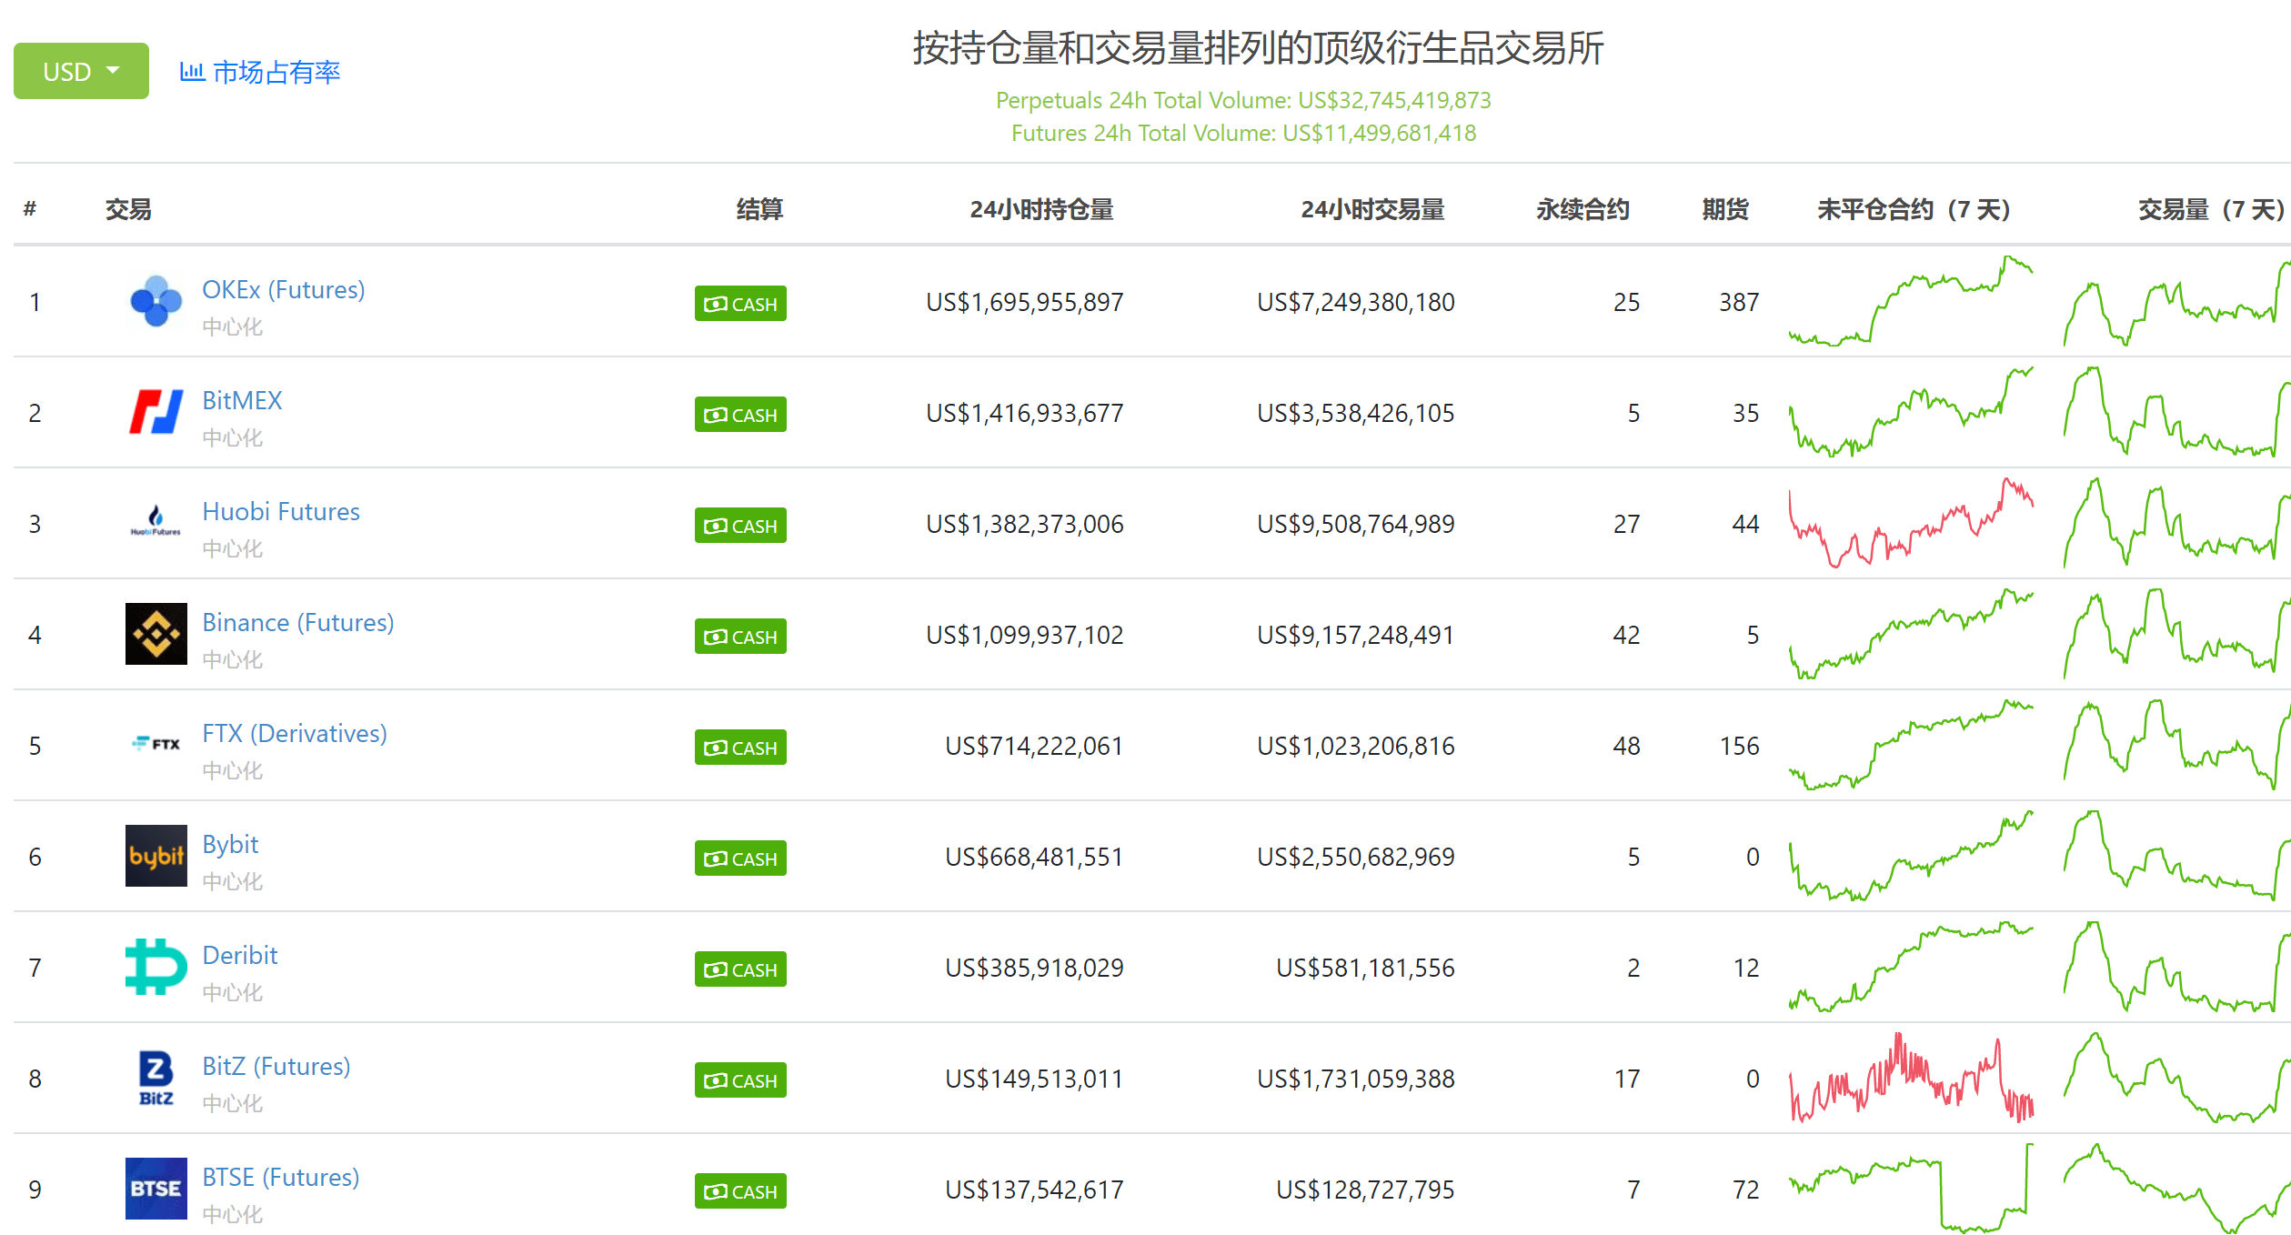Image resolution: width=2291 pixels, height=1235 pixels.
Task: Open the USD currency dropdown
Action: pos(80,70)
